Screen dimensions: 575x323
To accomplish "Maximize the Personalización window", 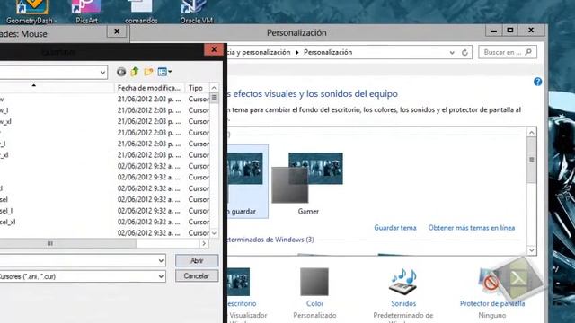I will pyautogui.click(x=510, y=31).
